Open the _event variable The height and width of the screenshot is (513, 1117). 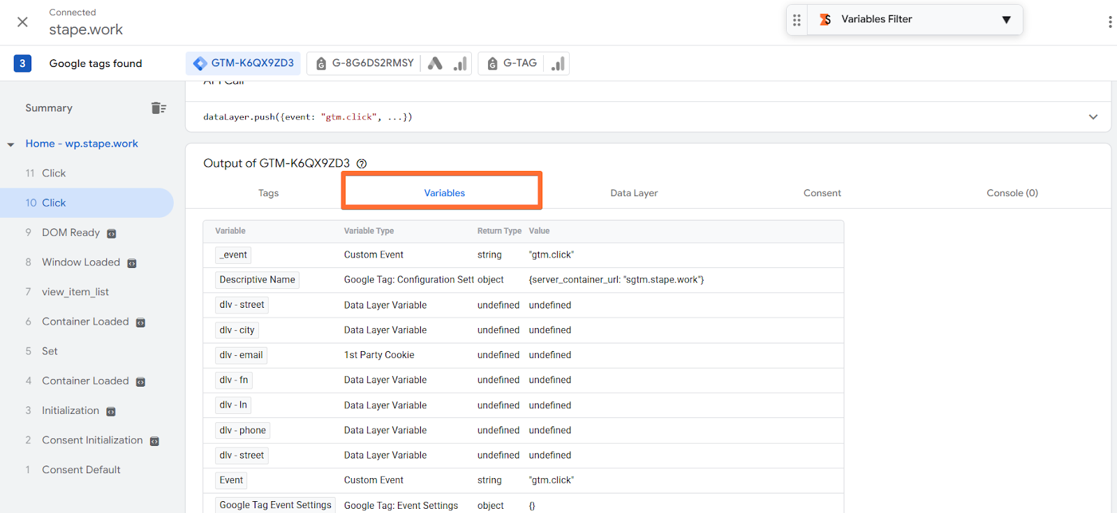point(233,255)
